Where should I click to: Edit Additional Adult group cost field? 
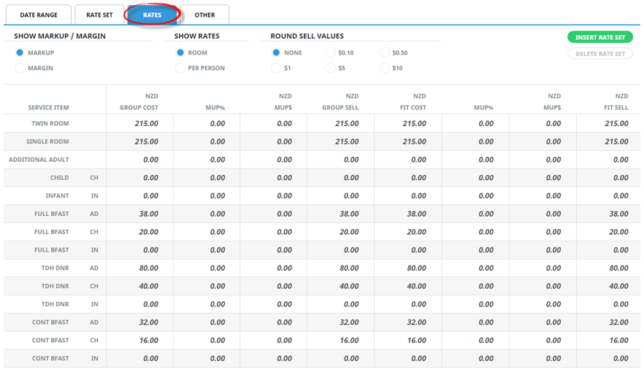click(139, 160)
